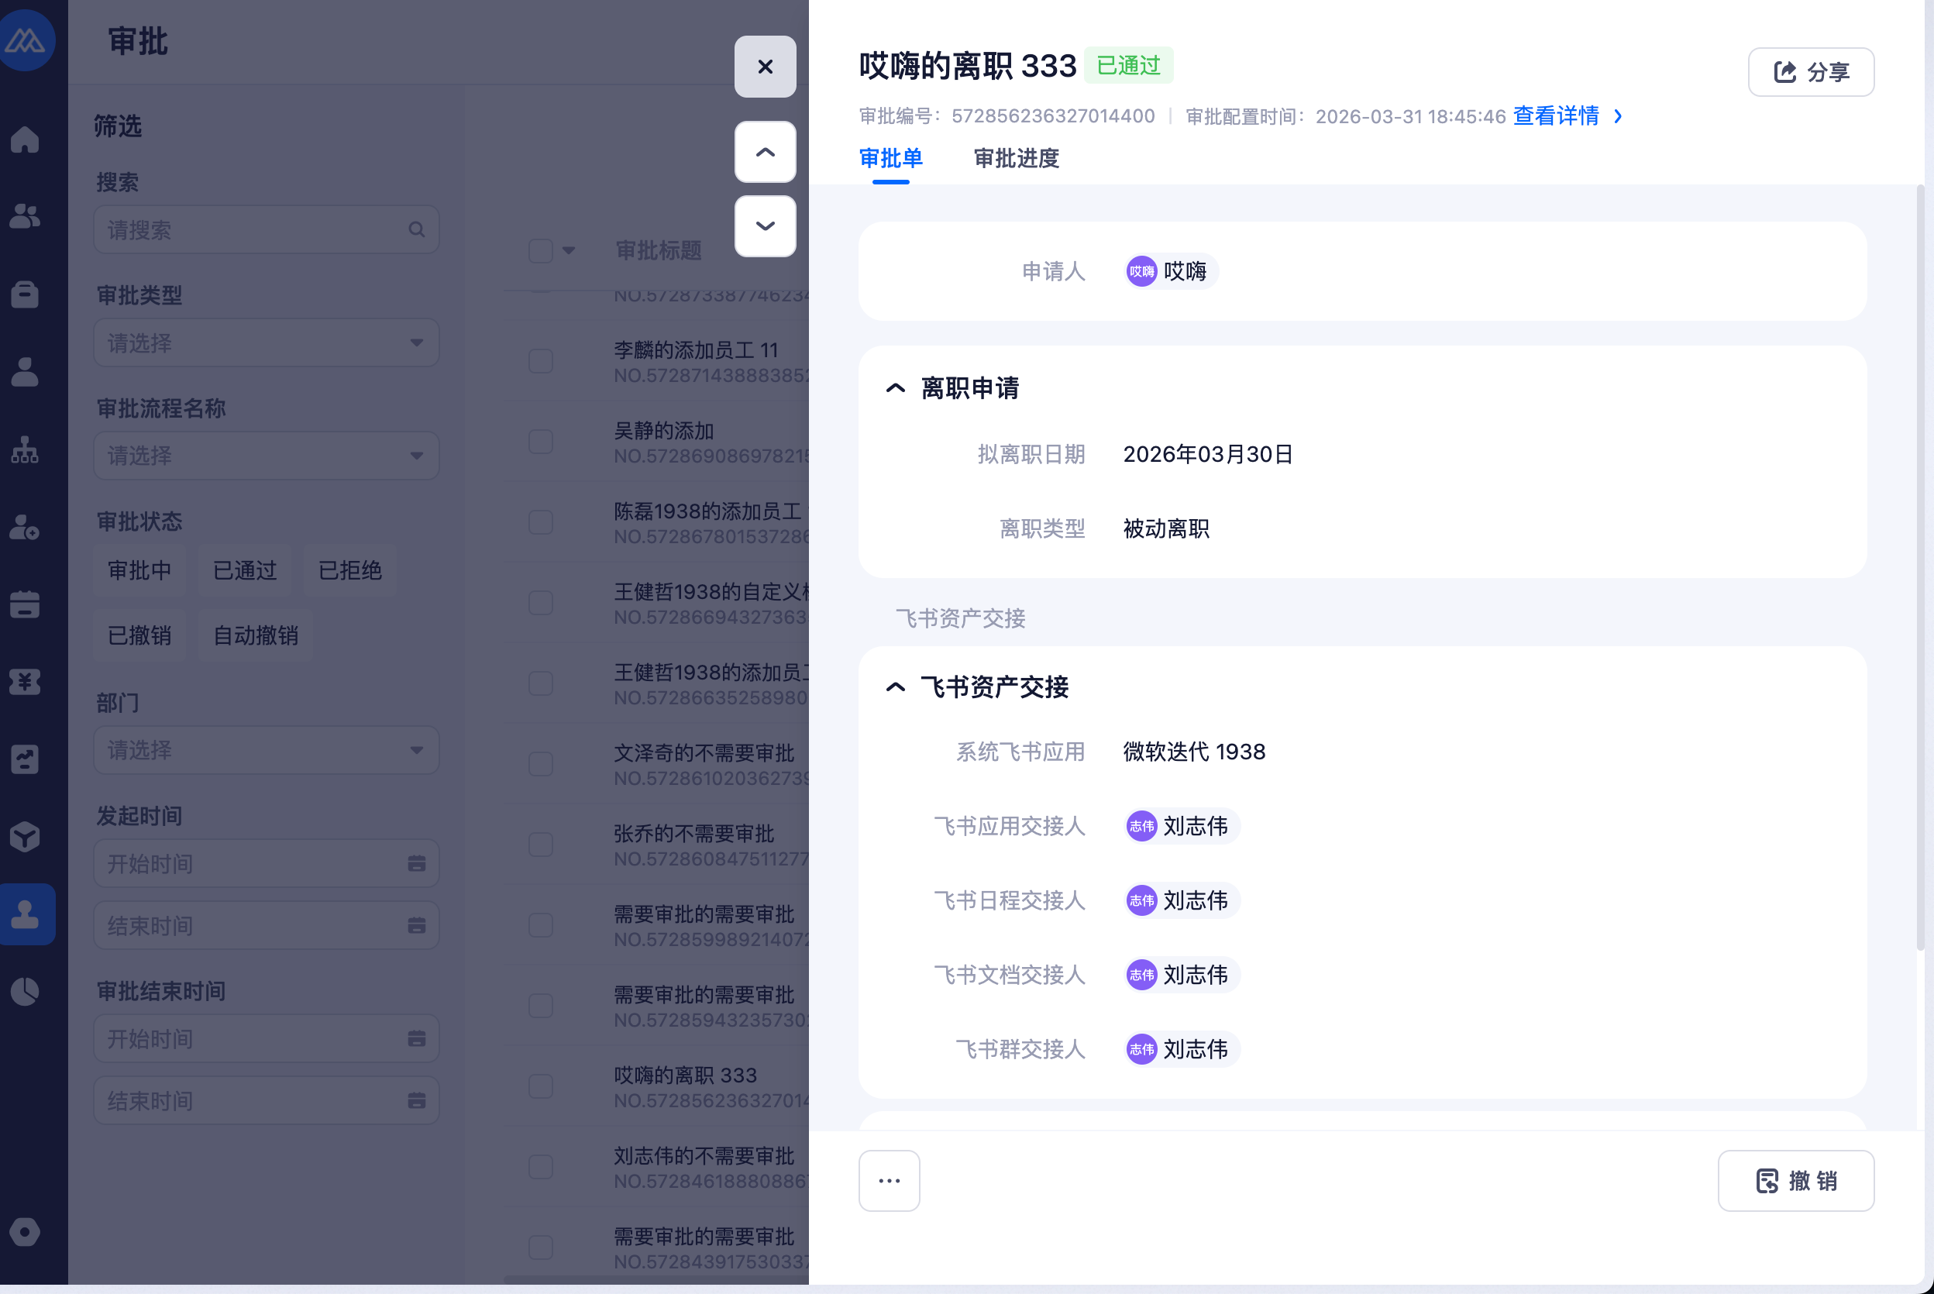Click the yen payroll sidebar icon
The height and width of the screenshot is (1294, 1934).
25,682
